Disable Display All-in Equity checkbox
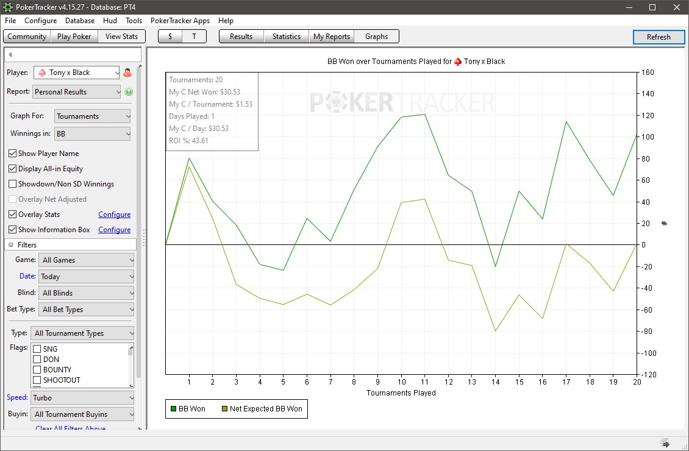 (13, 169)
